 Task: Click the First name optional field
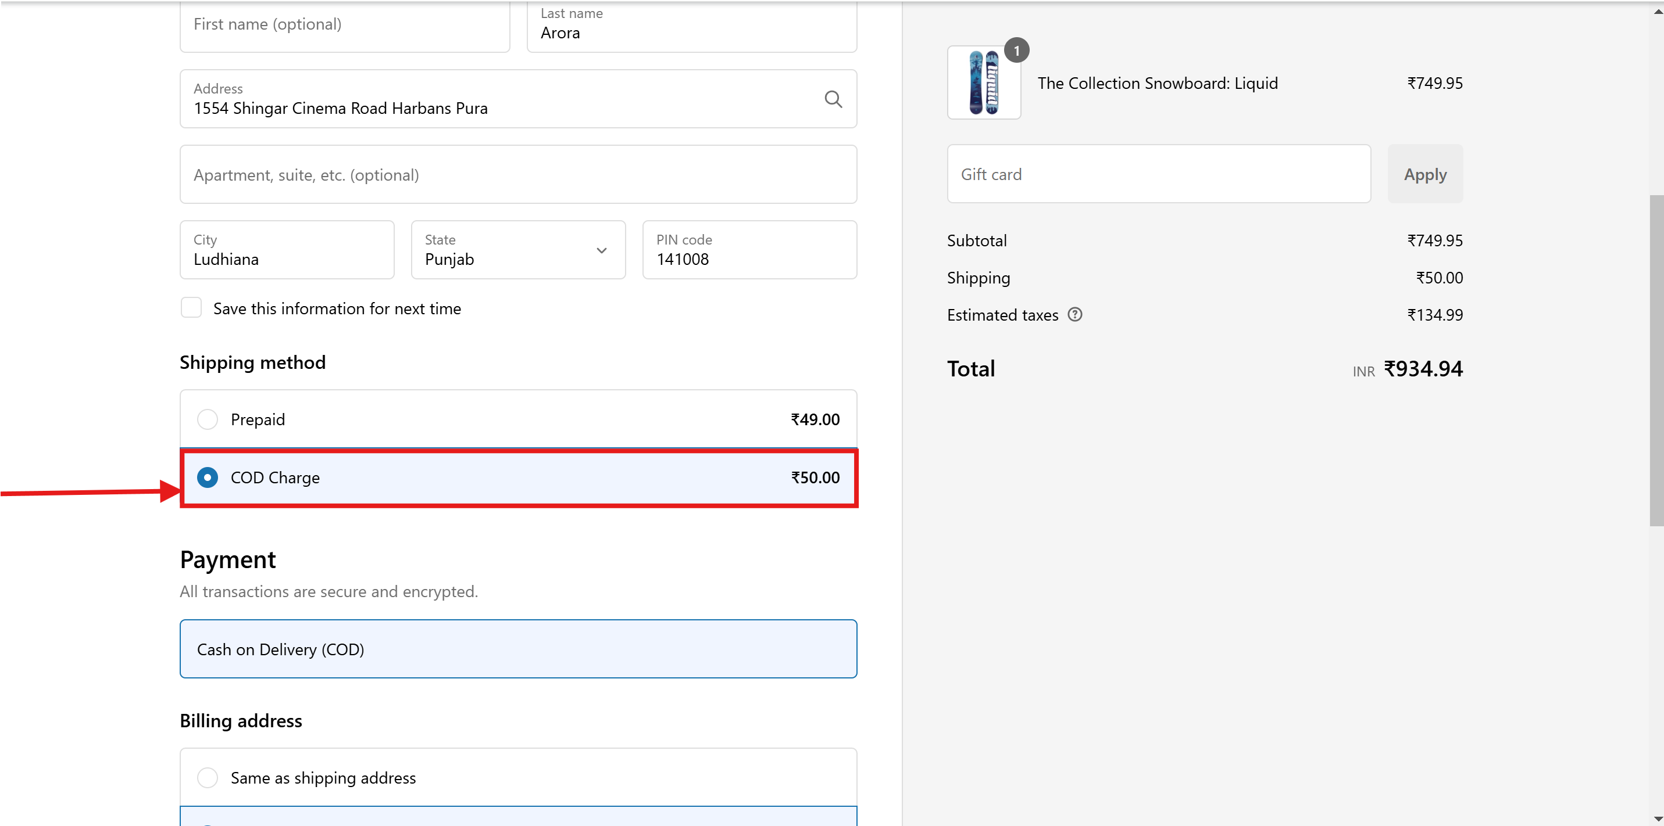click(x=344, y=26)
